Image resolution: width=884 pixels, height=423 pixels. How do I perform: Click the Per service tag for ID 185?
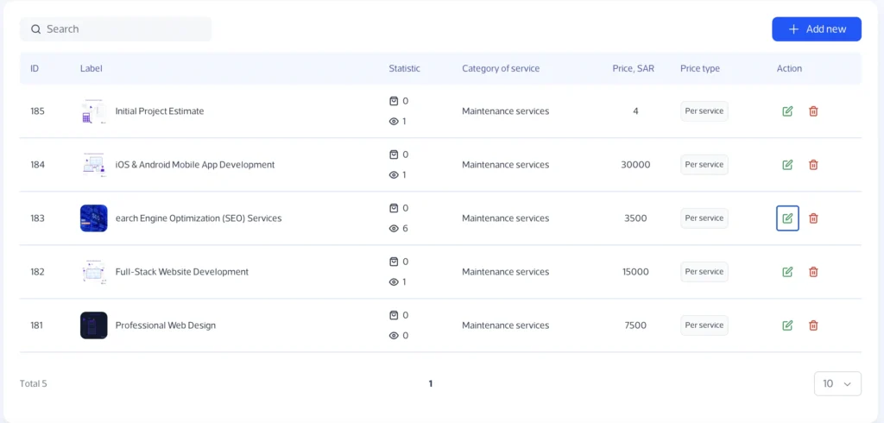click(704, 111)
